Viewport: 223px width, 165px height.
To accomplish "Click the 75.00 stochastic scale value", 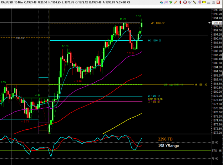I will (215, 159).
